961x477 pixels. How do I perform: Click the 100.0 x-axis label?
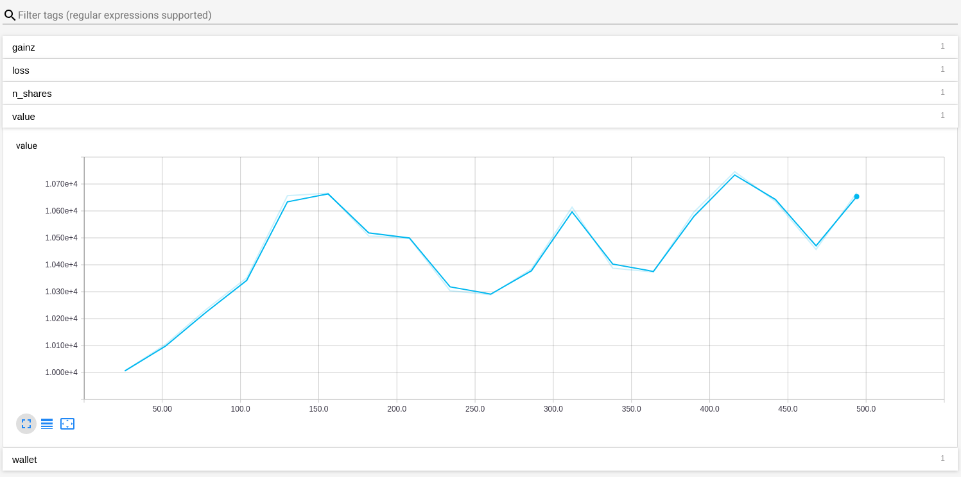[x=240, y=409]
